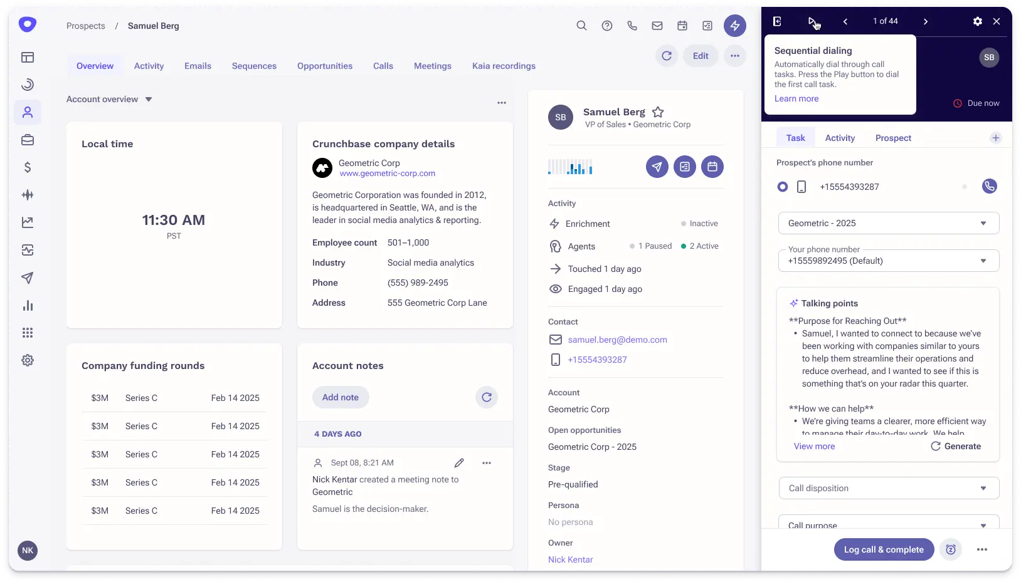Click the calendar icon next to Samuel Berg's profile

click(x=712, y=167)
